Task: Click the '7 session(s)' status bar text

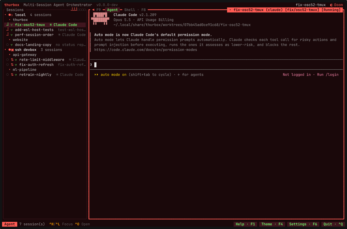Action: click(32, 224)
